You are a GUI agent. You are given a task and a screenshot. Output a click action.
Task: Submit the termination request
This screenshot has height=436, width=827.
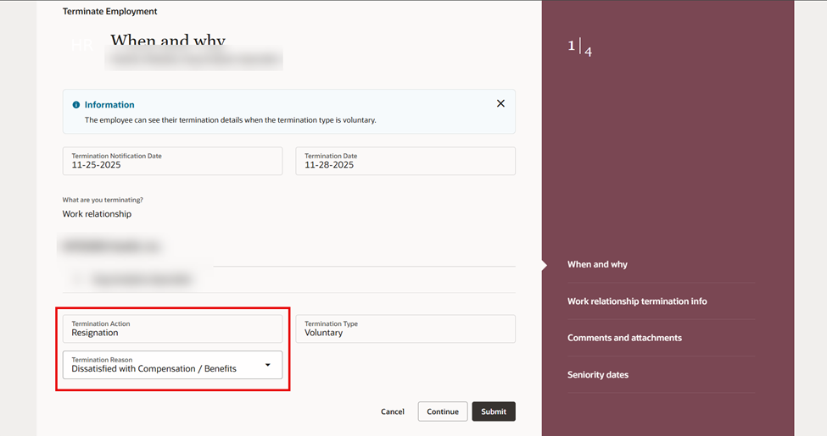click(494, 411)
